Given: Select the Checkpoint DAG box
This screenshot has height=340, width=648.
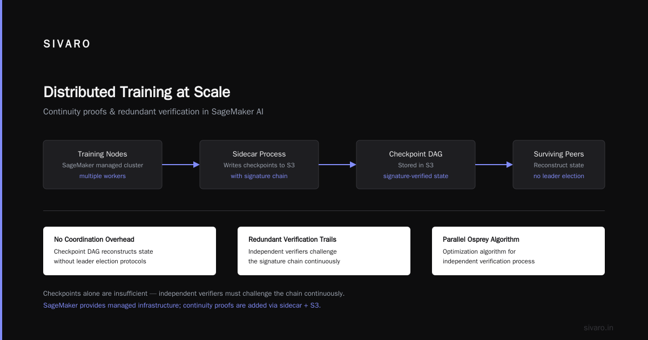Looking at the screenshot, I should 416,165.
